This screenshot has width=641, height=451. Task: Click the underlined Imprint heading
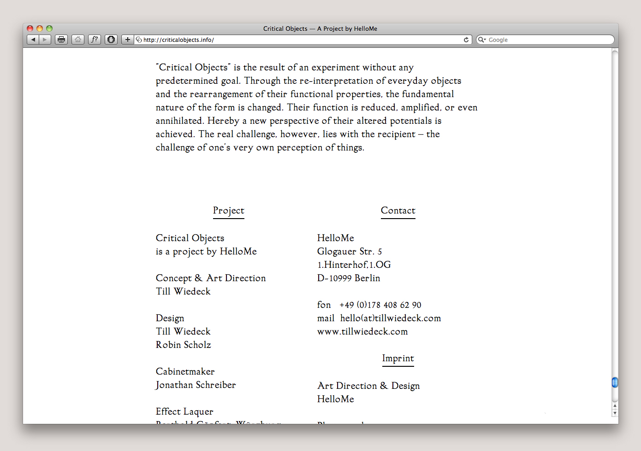point(398,358)
